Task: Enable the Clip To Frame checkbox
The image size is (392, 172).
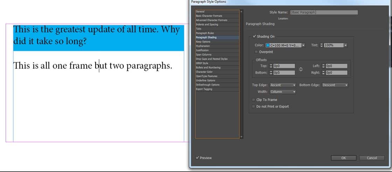Action: coord(254,100)
